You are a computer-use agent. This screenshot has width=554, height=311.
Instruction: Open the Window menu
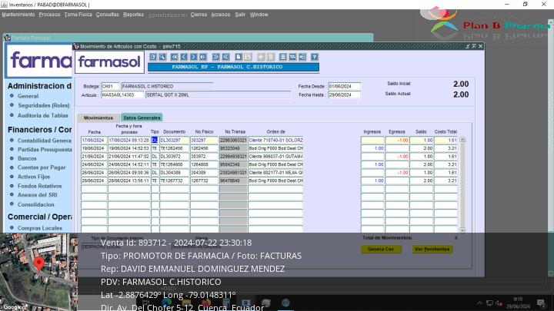click(259, 15)
